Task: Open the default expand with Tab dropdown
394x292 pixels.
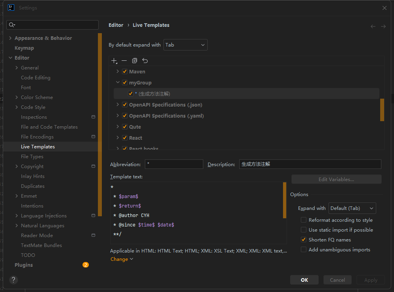Action: pyautogui.click(x=185, y=45)
